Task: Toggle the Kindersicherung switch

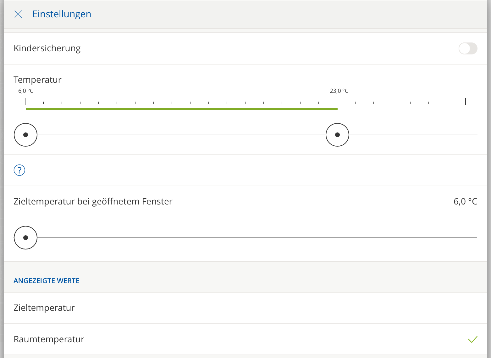Action: click(x=468, y=48)
